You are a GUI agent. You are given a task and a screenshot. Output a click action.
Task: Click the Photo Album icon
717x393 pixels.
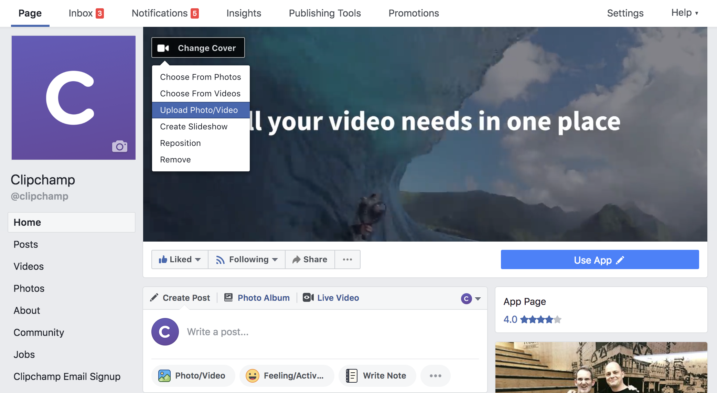pyautogui.click(x=227, y=297)
